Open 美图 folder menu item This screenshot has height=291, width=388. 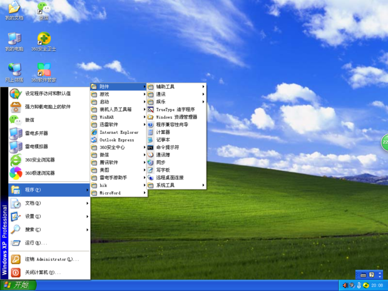tap(119, 170)
